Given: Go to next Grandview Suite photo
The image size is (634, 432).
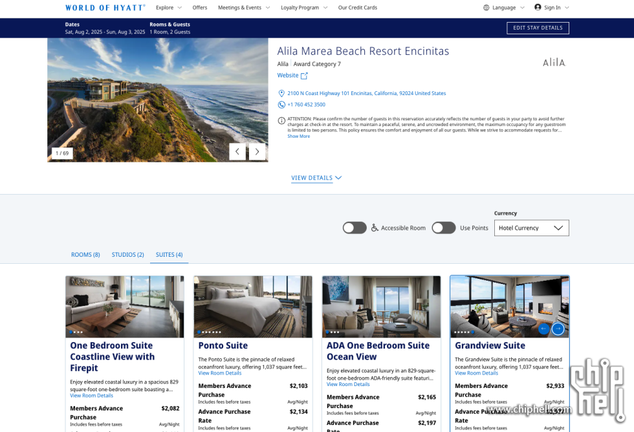Looking at the screenshot, I should [x=558, y=329].
